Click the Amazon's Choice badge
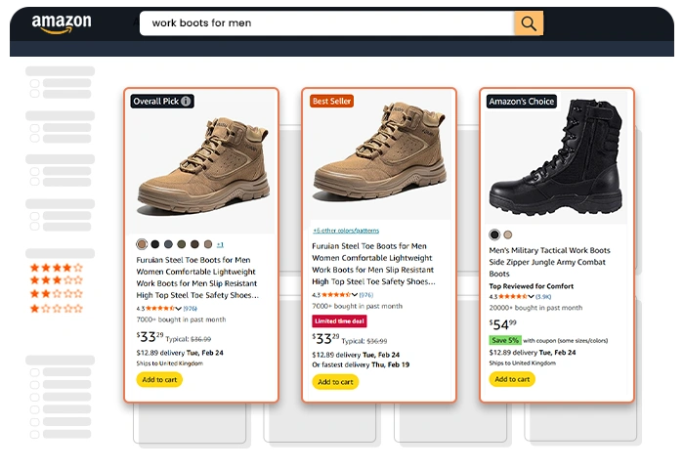This screenshot has height=469, width=684. point(522,102)
